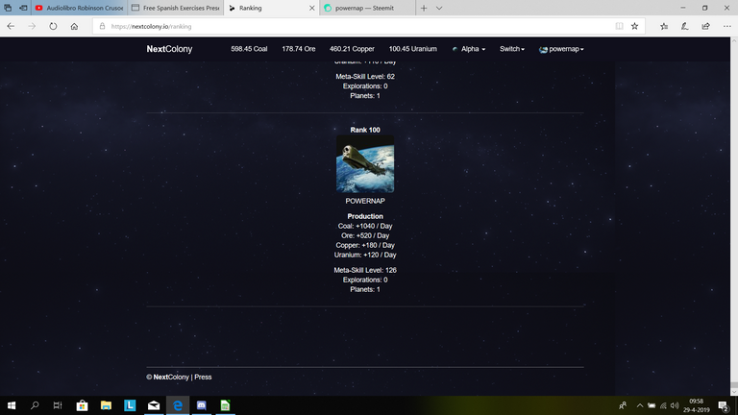Close the Ranking tab
The height and width of the screenshot is (415, 738).
[x=311, y=8]
